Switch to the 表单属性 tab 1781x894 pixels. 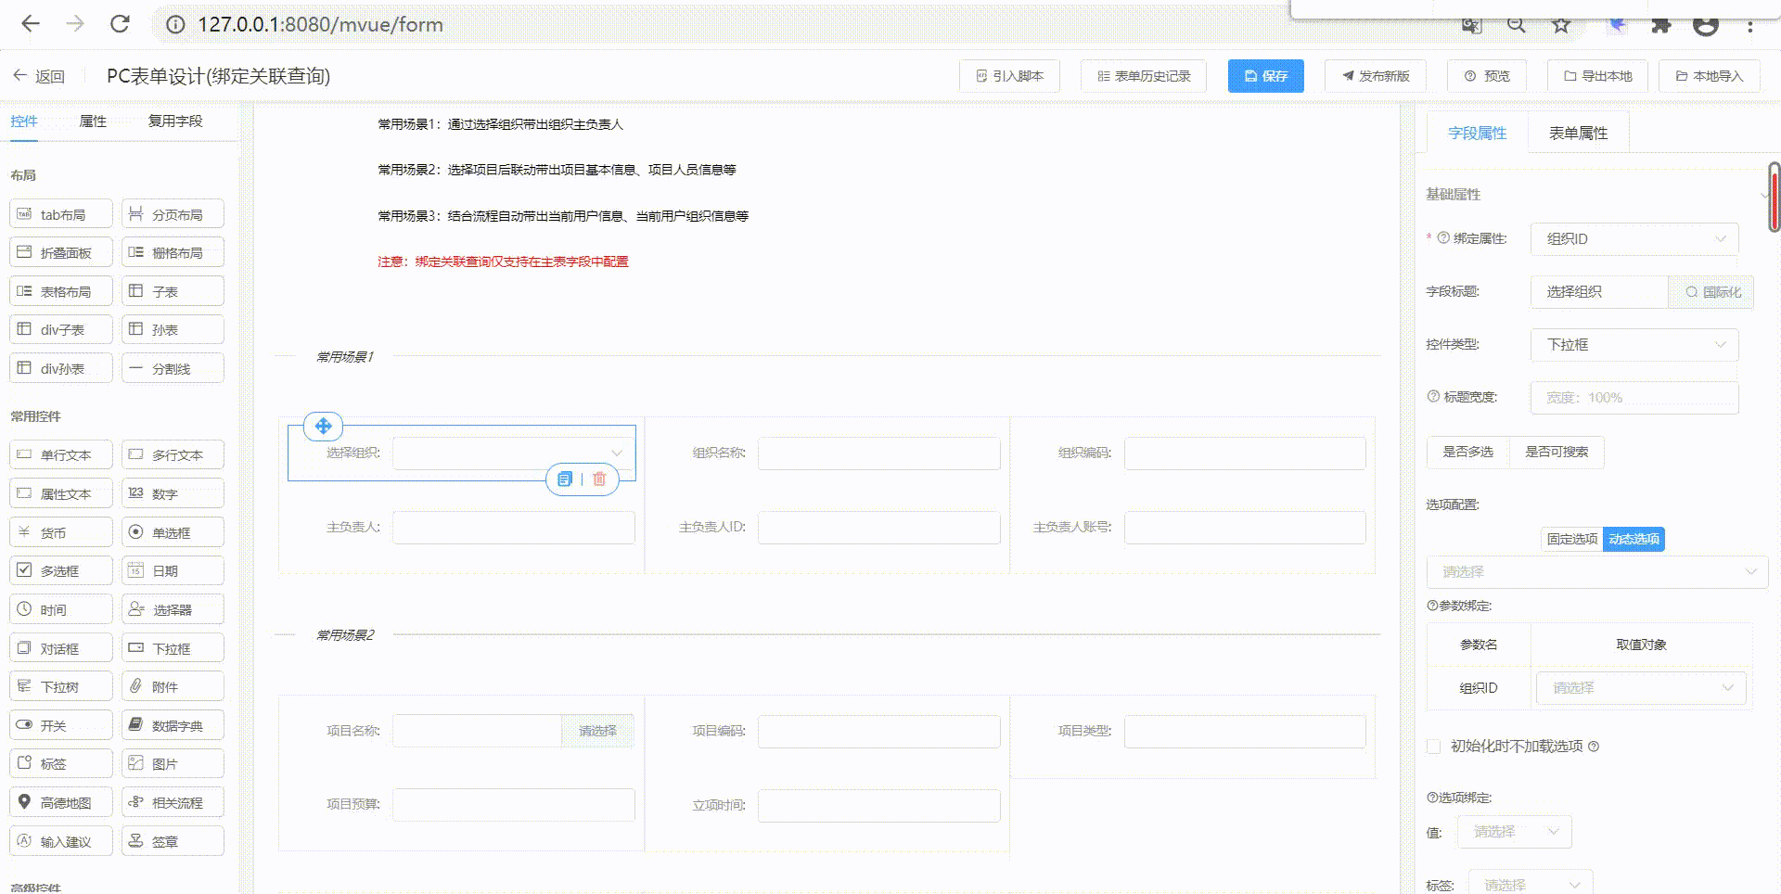(x=1578, y=134)
